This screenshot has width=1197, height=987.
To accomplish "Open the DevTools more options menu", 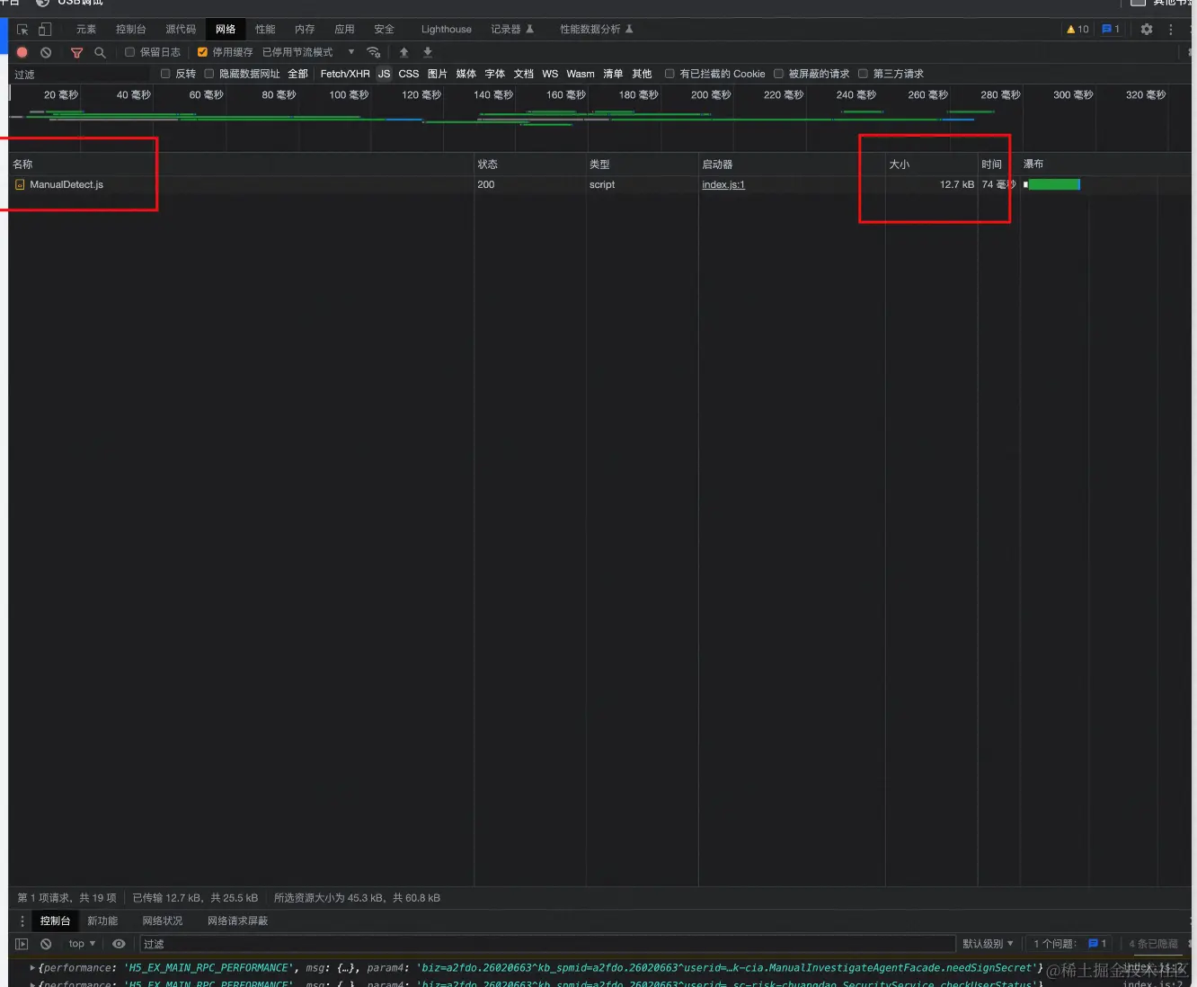I will [1170, 29].
